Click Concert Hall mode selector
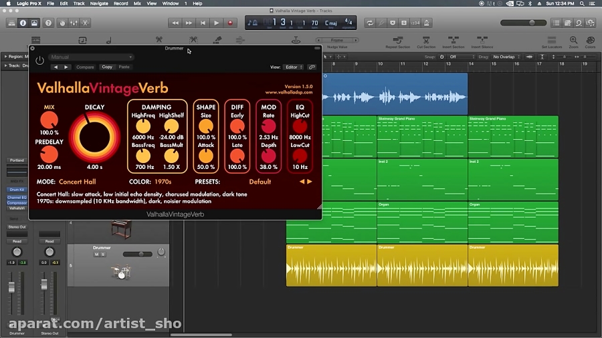This screenshot has width=602, height=338. 77,182
